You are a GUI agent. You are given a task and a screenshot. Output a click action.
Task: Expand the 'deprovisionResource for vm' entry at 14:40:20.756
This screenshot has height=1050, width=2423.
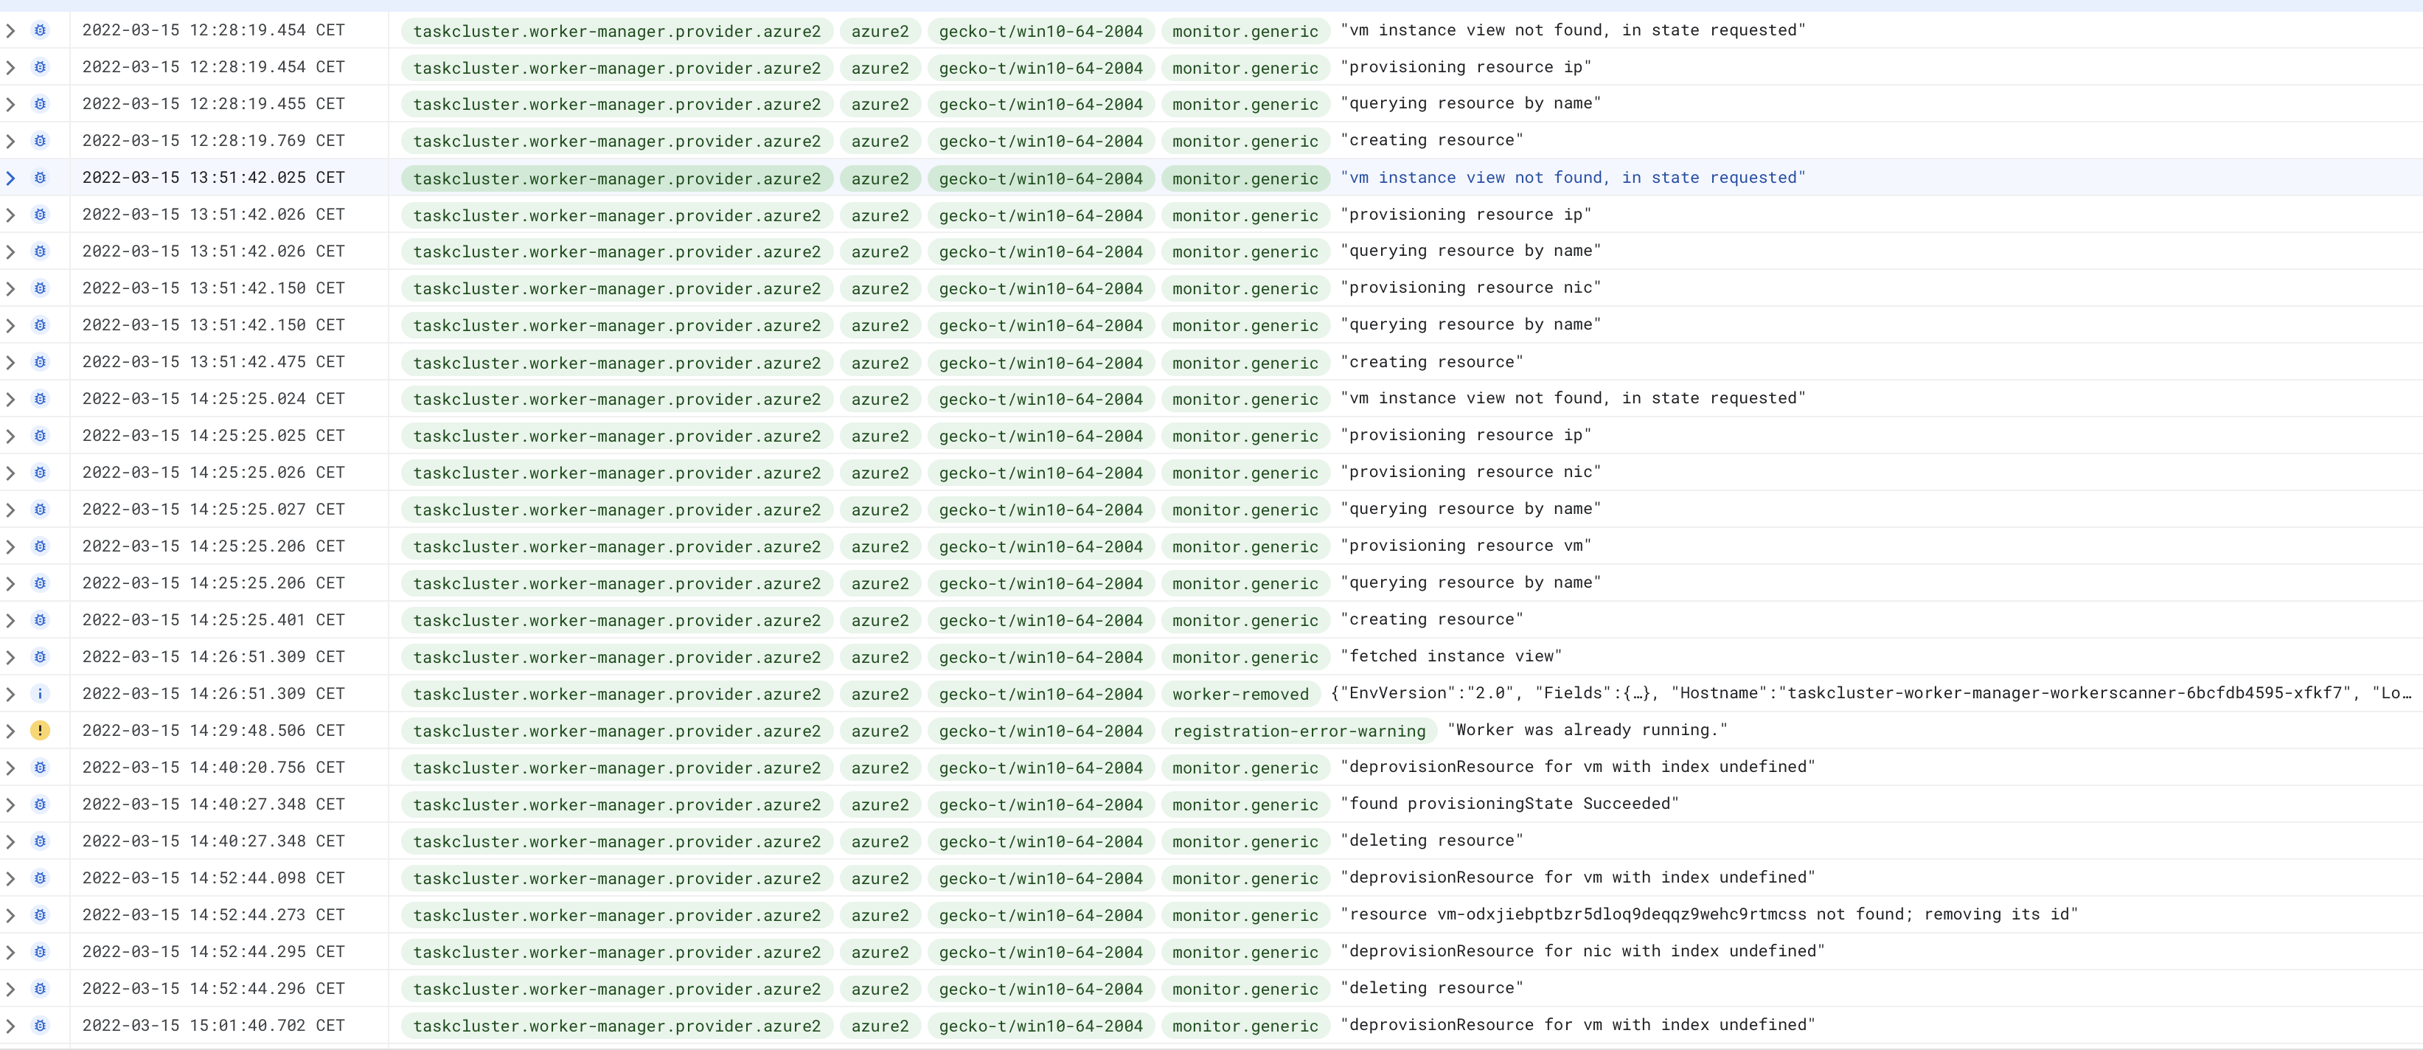click(x=11, y=767)
